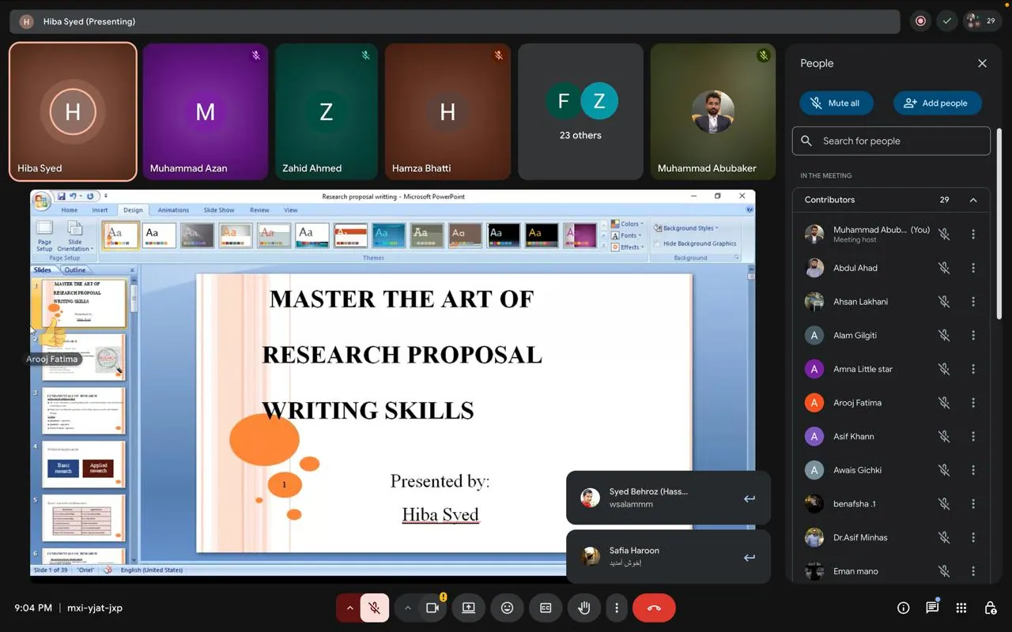Click recording indicator icon at top

click(x=920, y=21)
